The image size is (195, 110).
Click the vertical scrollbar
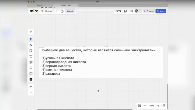click(168, 97)
